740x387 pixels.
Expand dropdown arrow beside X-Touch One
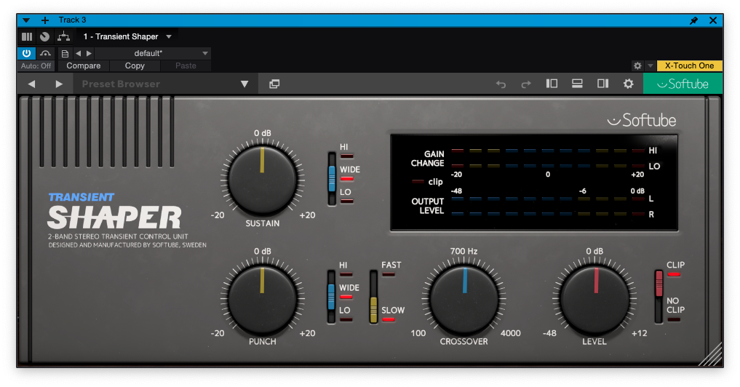click(651, 65)
